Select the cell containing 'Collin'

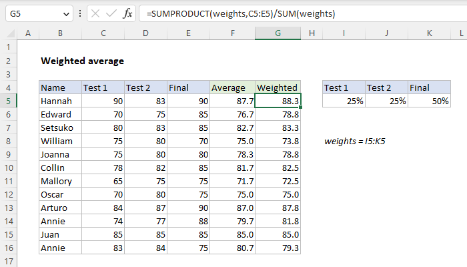[x=60, y=168]
